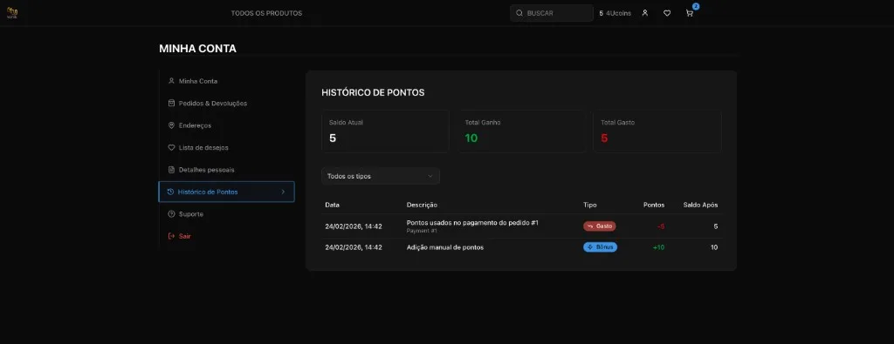Open the Todos os tipos dropdown

[x=381, y=176]
